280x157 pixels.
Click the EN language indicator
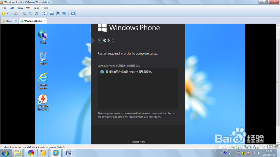[221, 153]
